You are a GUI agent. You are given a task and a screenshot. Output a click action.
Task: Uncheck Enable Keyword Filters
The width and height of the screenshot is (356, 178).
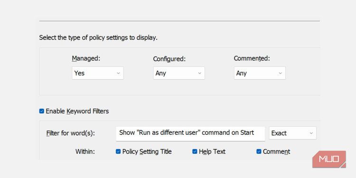(42, 111)
